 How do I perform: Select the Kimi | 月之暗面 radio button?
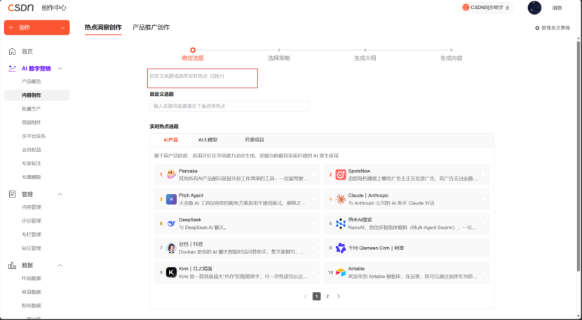tap(313, 272)
